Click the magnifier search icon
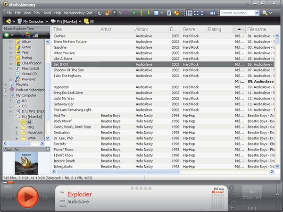 point(265,13)
